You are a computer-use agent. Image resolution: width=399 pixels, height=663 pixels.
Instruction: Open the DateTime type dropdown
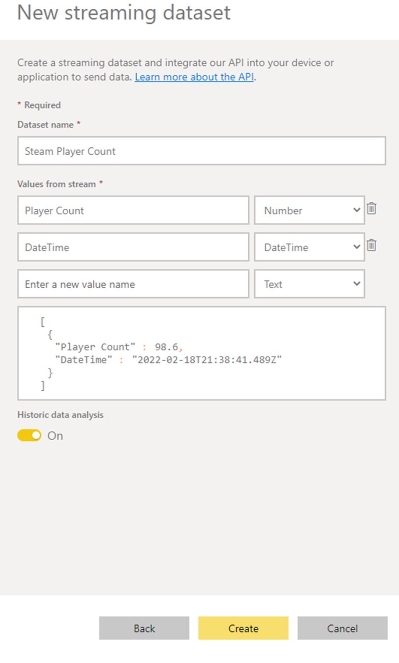click(309, 247)
